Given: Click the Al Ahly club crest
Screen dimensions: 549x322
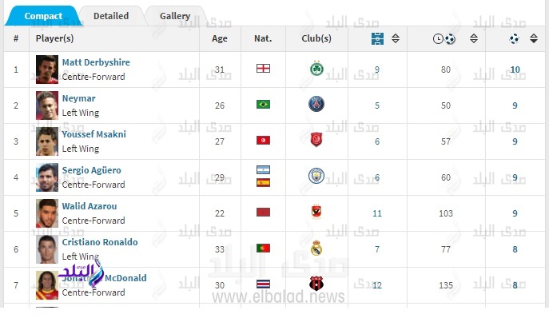Looking at the screenshot, I should [x=316, y=212].
